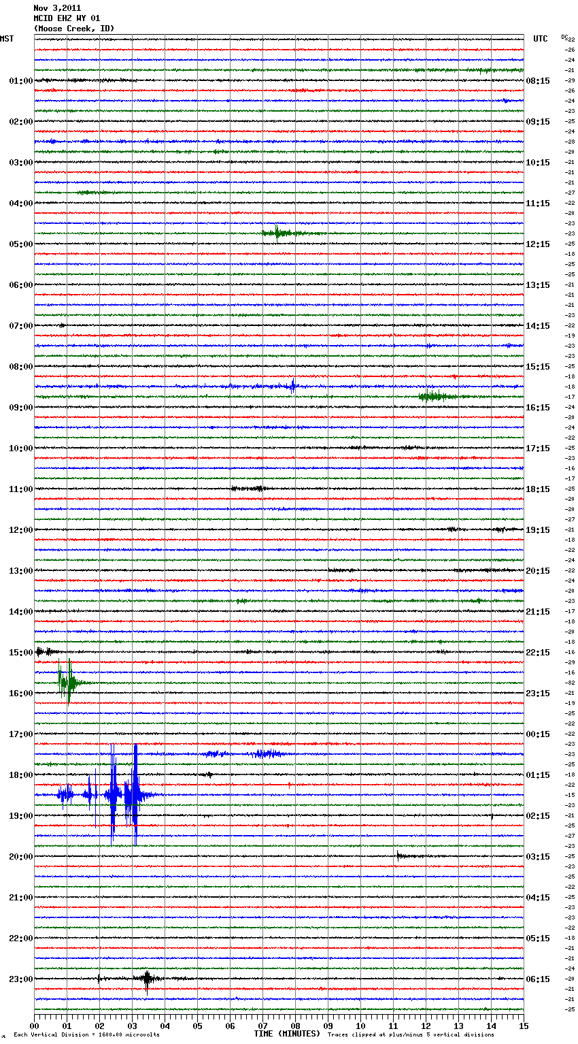578x1044 pixels.
Task: Select the 16:00 MST time label
Action: pyautogui.click(x=20, y=694)
